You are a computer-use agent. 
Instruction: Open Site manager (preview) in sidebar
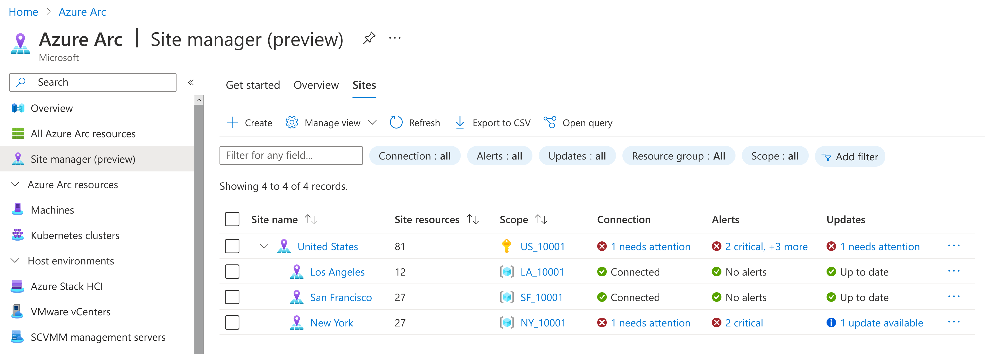point(97,159)
